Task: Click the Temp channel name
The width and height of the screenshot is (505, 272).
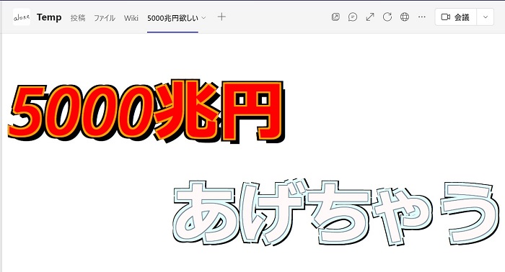Action: click(x=49, y=17)
